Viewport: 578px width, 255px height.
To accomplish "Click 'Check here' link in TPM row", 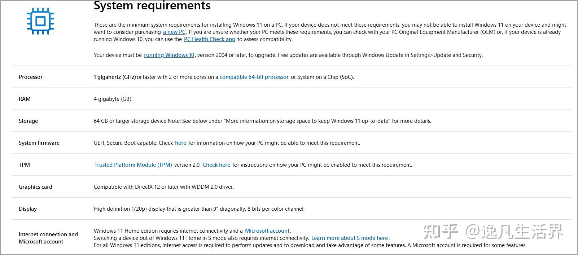I will (x=216, y=165).
